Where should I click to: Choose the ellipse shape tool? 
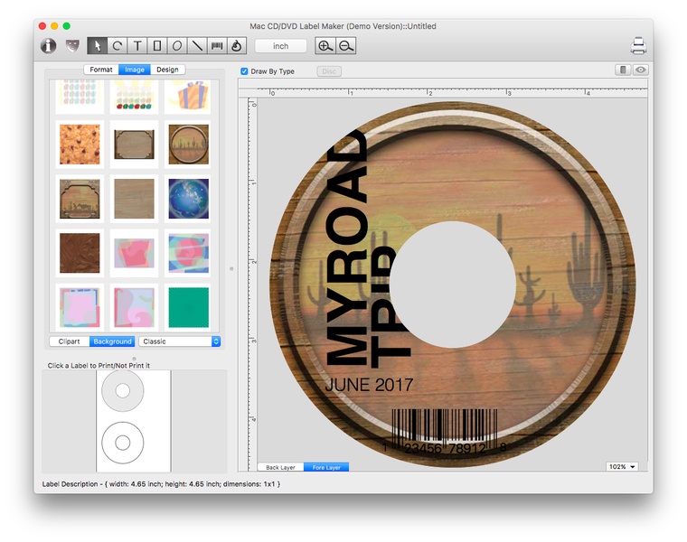pos(177,45)
